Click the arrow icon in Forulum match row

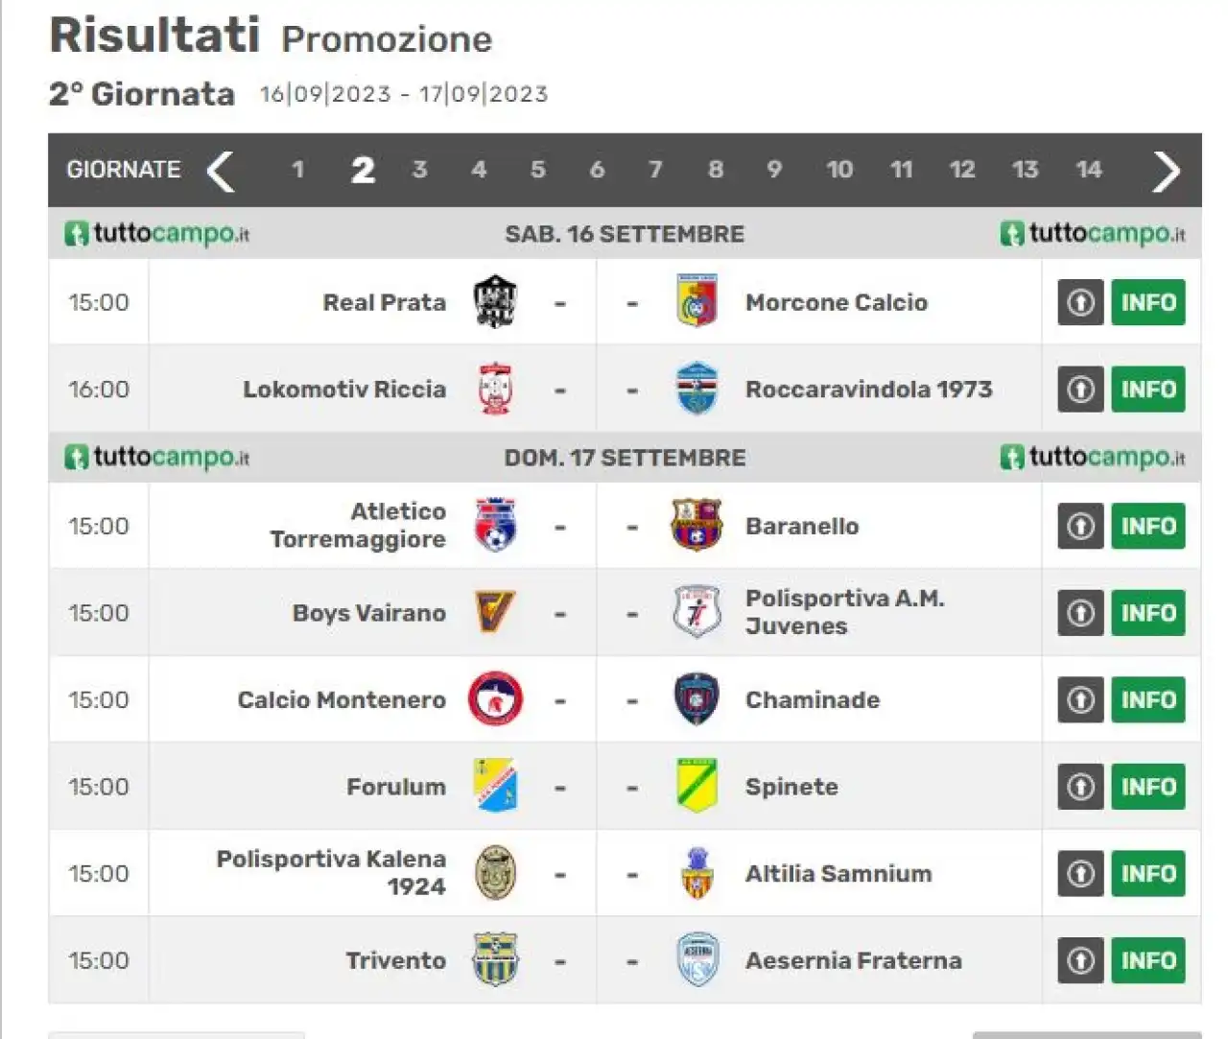[1081, 787]
